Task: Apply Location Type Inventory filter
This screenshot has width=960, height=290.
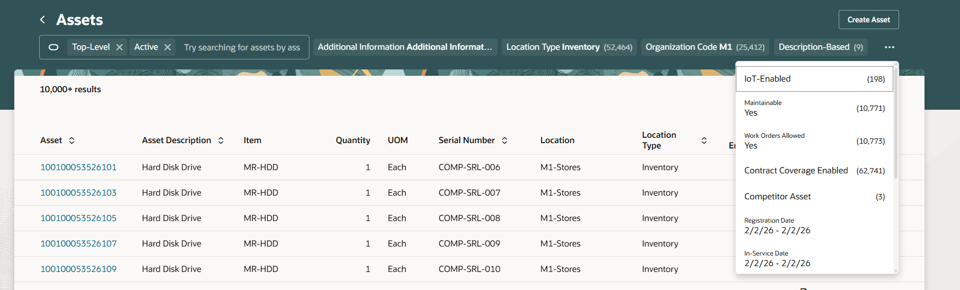Action: click(x=569, y=47)
